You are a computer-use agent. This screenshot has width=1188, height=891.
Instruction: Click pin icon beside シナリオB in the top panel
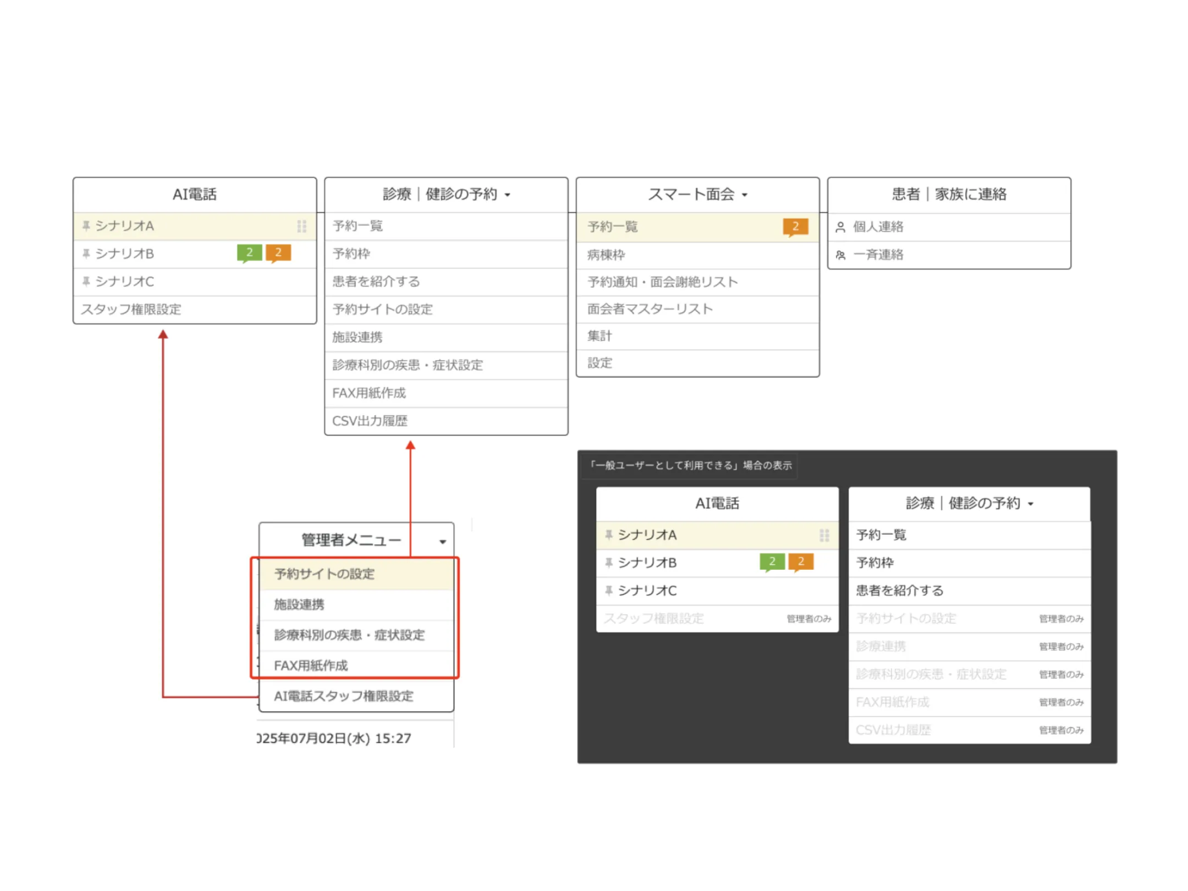click(86, 254)
